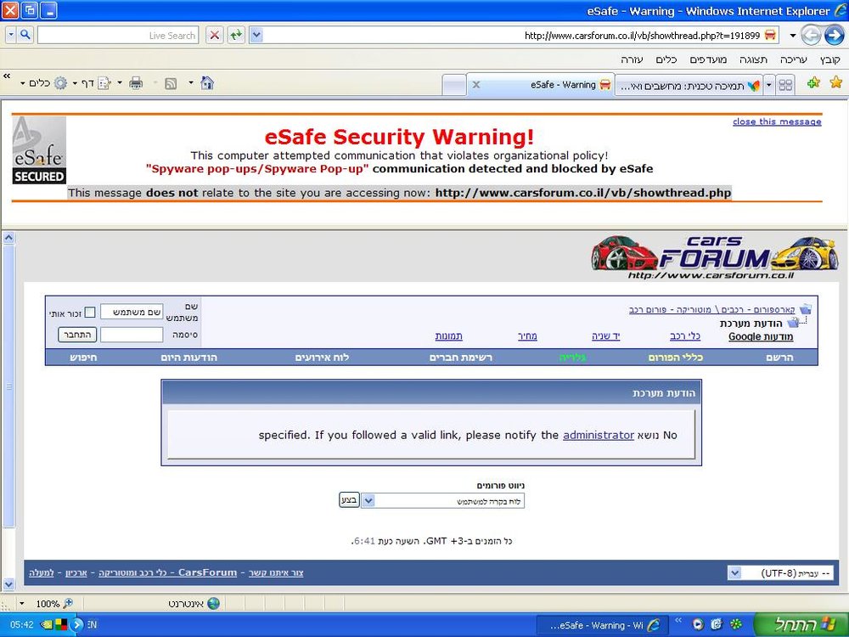The image size is (849, 637).
Task: Open the מועדפים (Favorites) menu
Action: pos(708,59)
